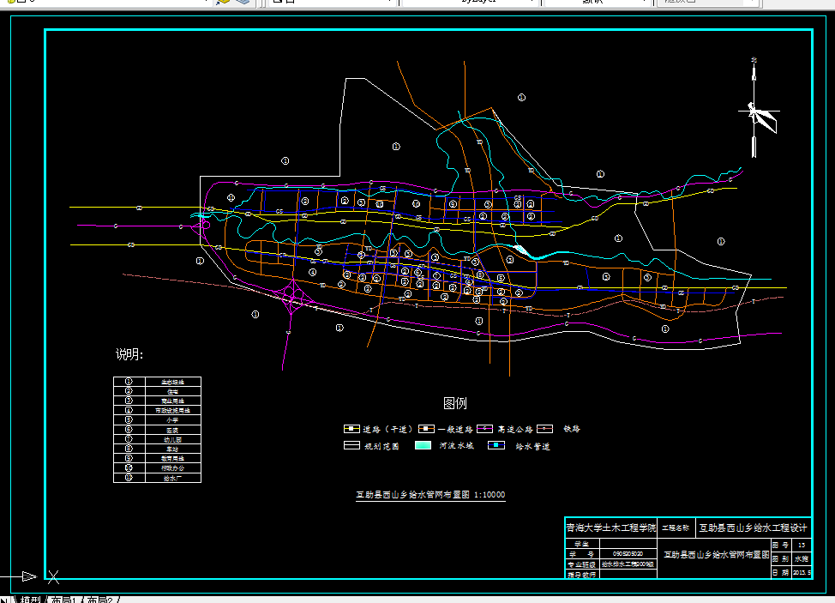
Task: Select the 水施 cell
Action: (x=802, y=558)
